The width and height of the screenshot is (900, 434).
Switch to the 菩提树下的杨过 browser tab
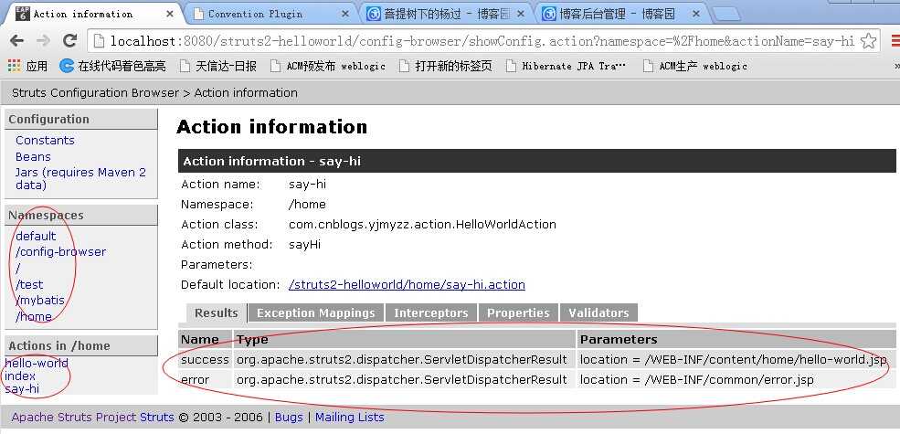[x=445, y=14]
